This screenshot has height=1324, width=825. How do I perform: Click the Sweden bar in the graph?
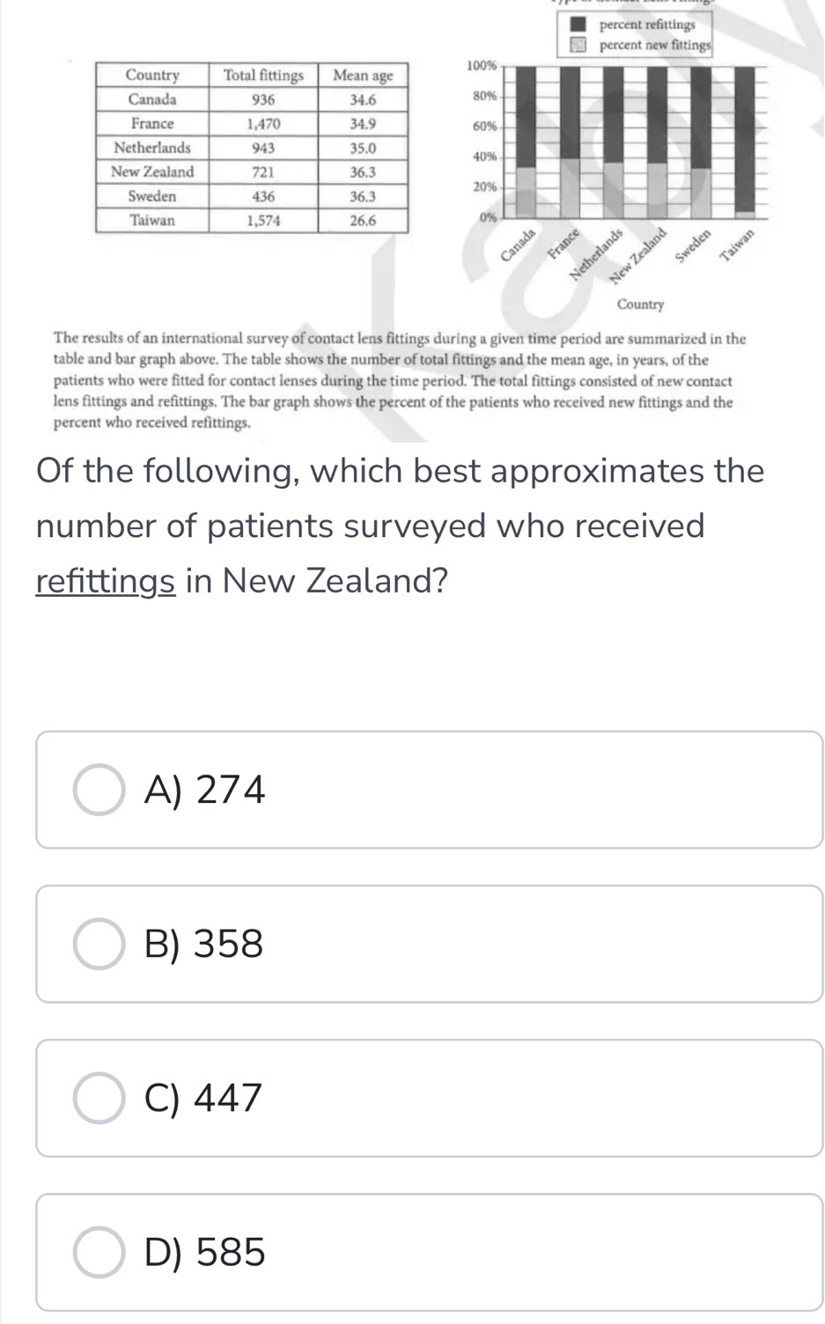pos(701,141)
